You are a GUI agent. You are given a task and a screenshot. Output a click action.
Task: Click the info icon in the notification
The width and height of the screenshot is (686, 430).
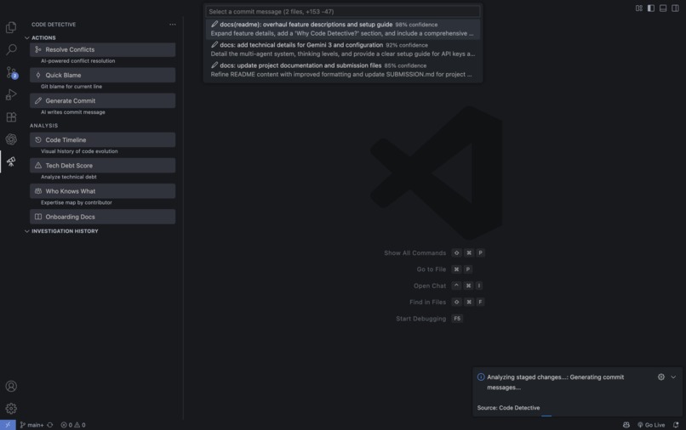coord(481,376)
